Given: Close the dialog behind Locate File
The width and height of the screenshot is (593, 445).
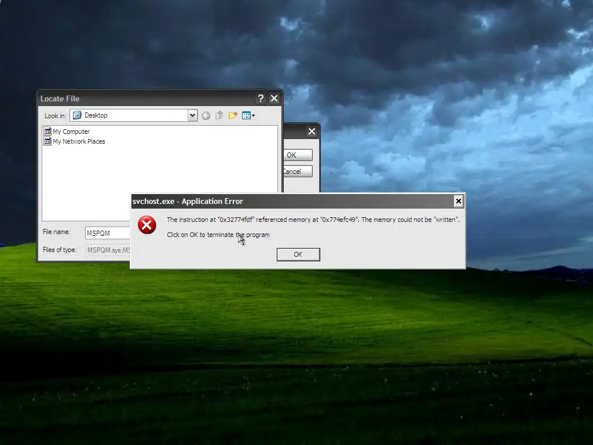Looking at the screenshot, I should 312,132.
